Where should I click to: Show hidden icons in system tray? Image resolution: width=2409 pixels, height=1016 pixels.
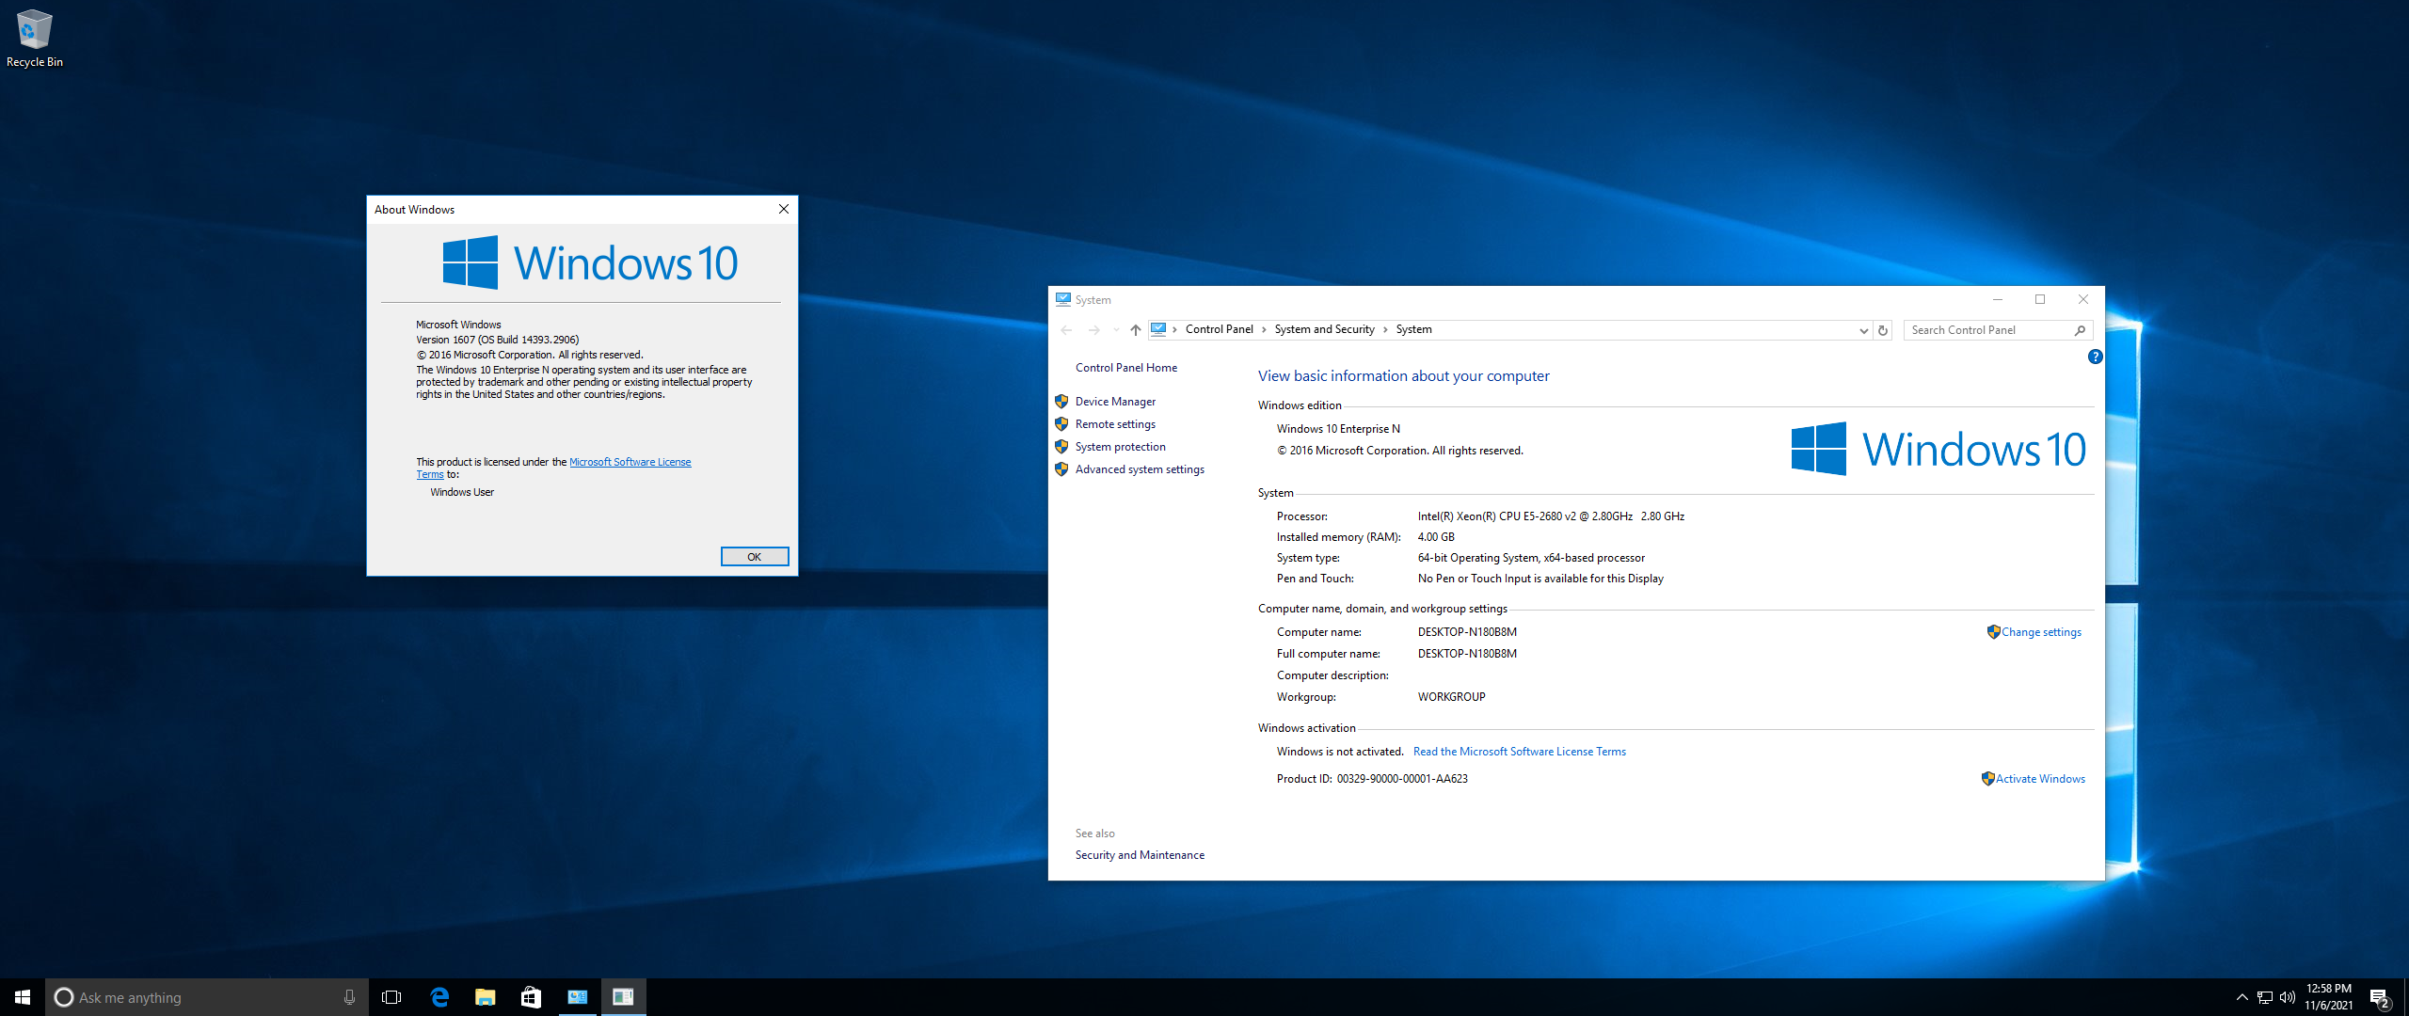[x=2241, y=997]
